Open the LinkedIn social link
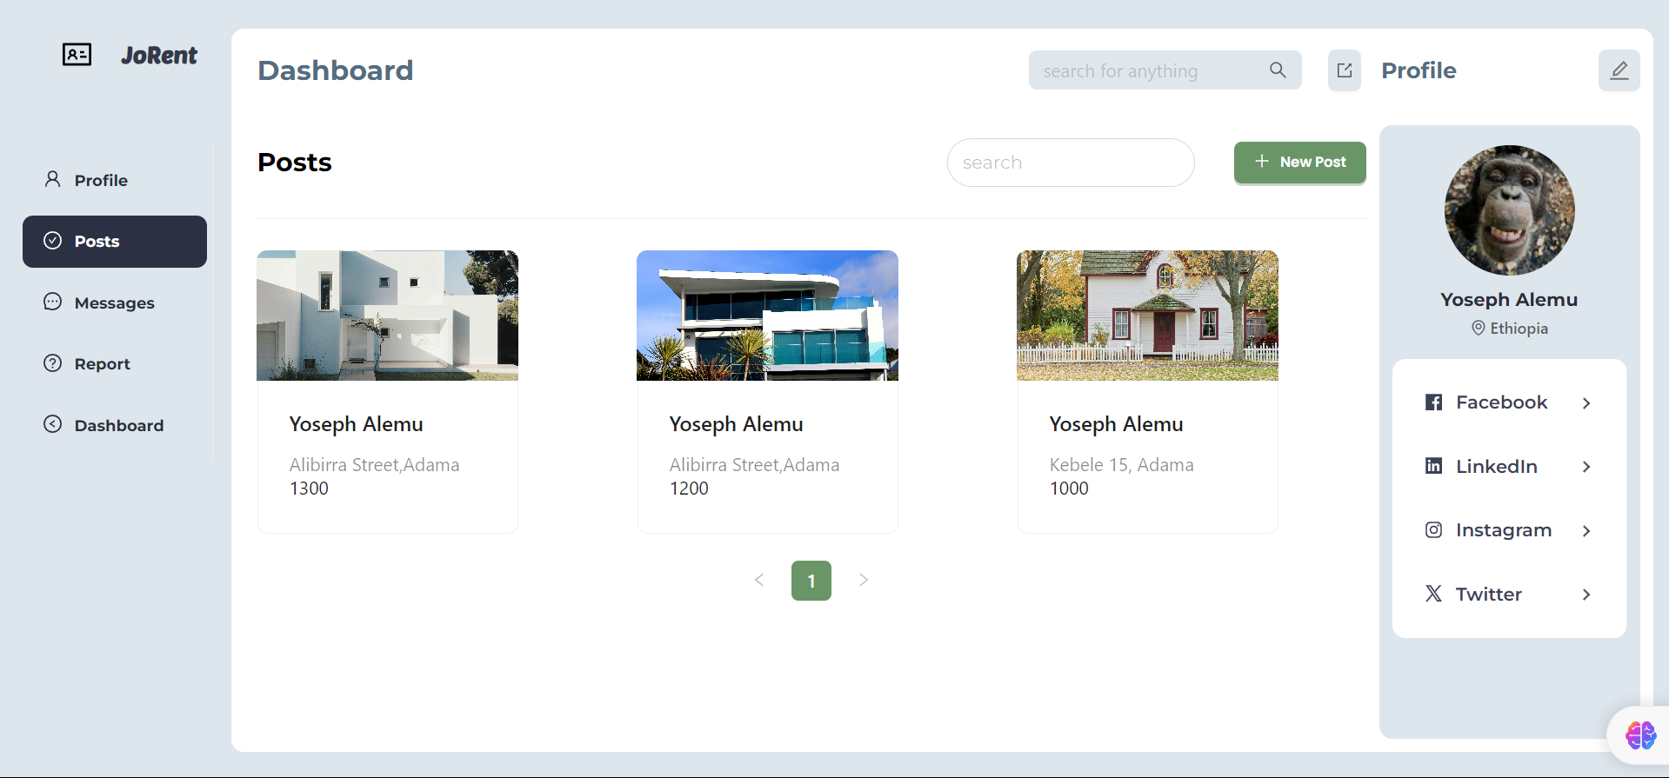 coord(1509,467)
